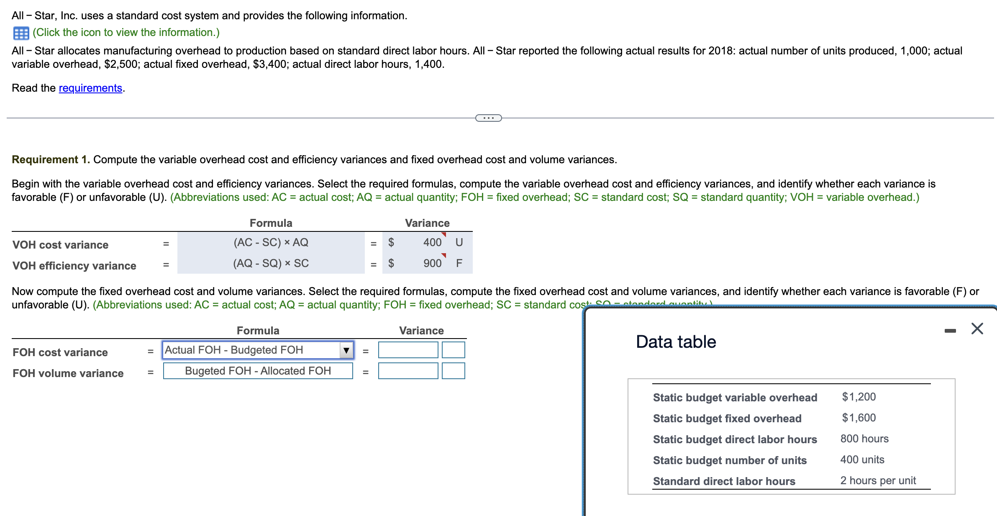This screenshot has height=516, width=997.
Task: Select the (AQ - SQ) × SC formula field
Action: click(271, 263)
